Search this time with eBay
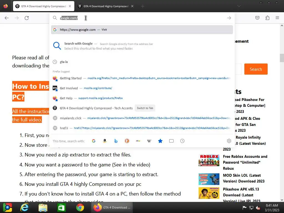This screenshot has width=284, height=213. click(x=138, y=141)
